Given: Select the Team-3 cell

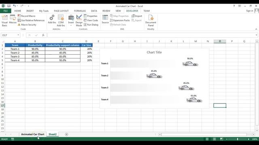Looking at the screenshot, I should coord(15,56).
